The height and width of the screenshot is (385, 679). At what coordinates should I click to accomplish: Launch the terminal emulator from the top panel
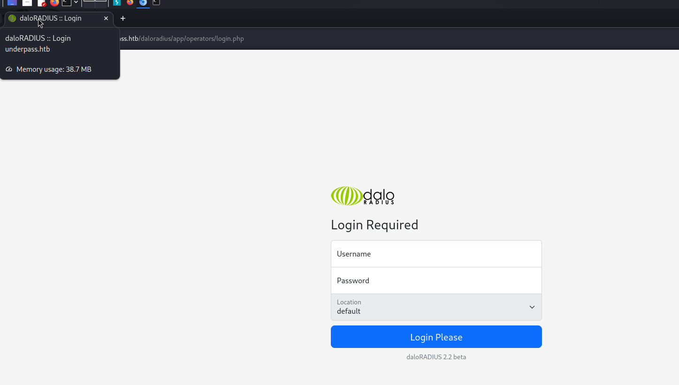point(67,2)
